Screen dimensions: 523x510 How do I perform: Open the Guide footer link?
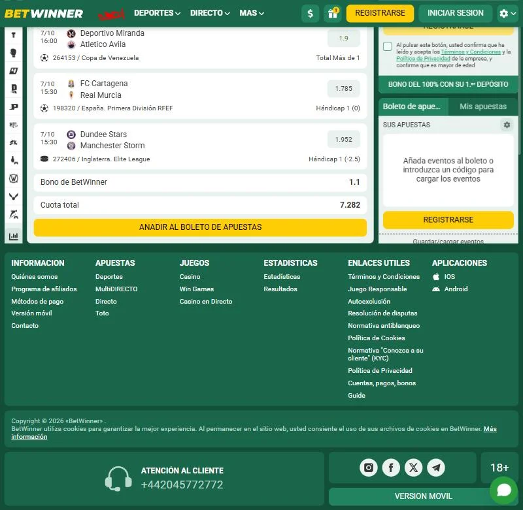click(x=356, y=396)
